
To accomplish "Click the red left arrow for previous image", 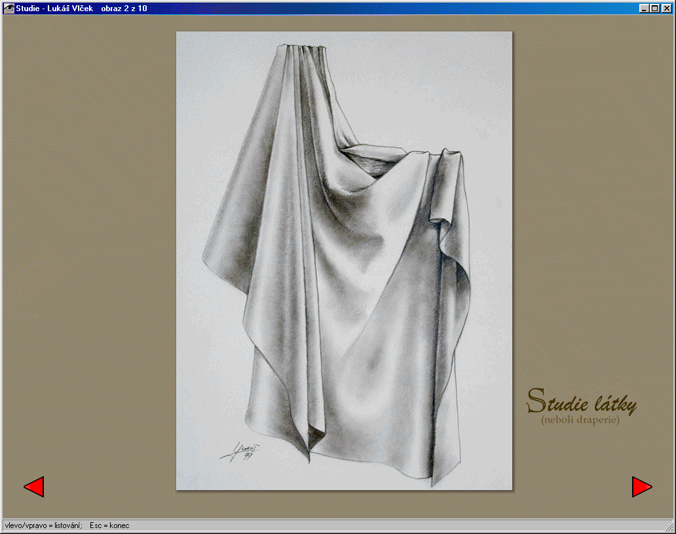I will [x=34, y=487].
